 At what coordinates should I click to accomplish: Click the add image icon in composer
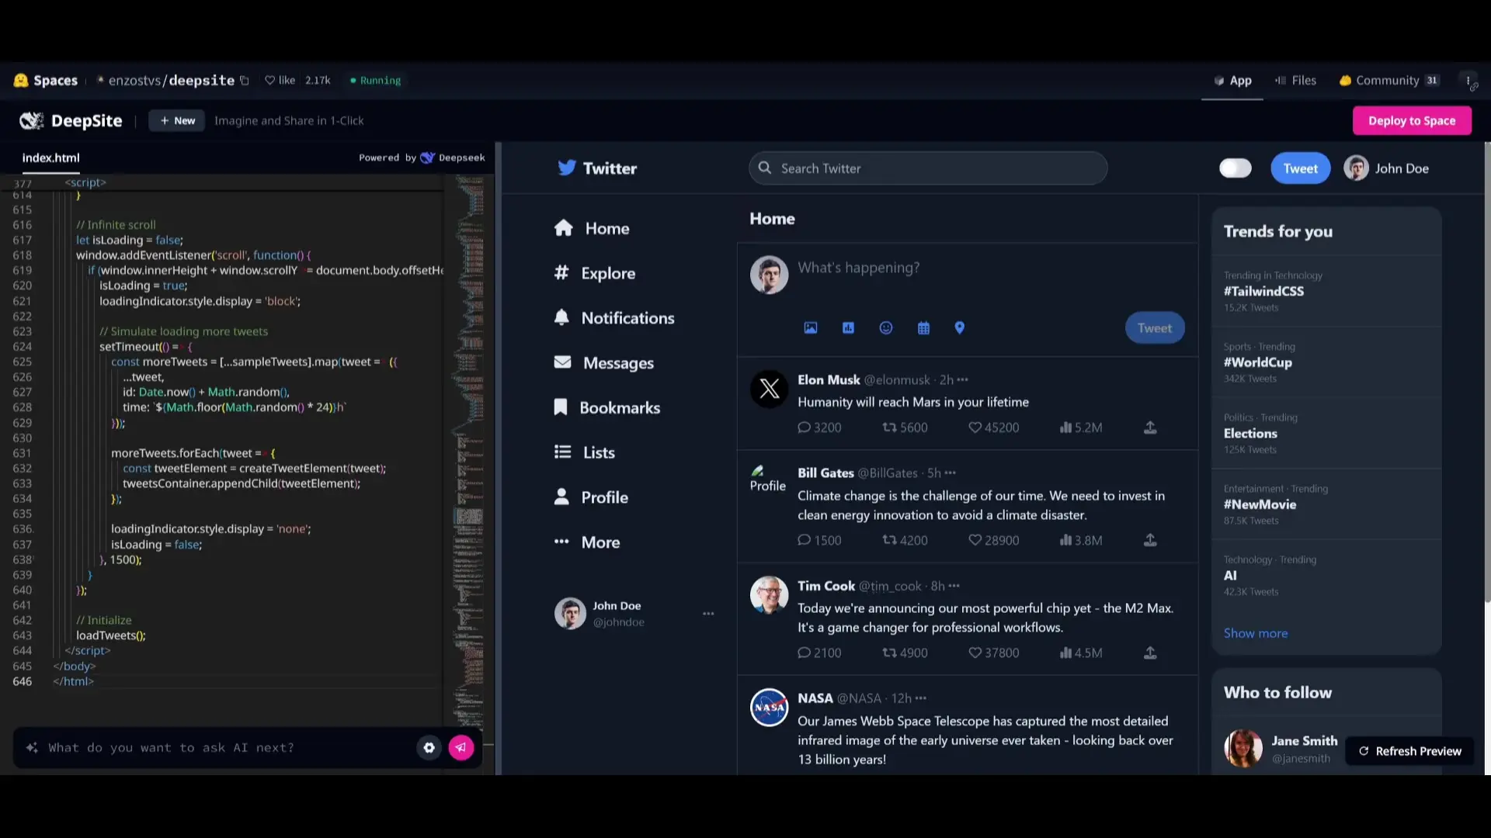(810, 328)
